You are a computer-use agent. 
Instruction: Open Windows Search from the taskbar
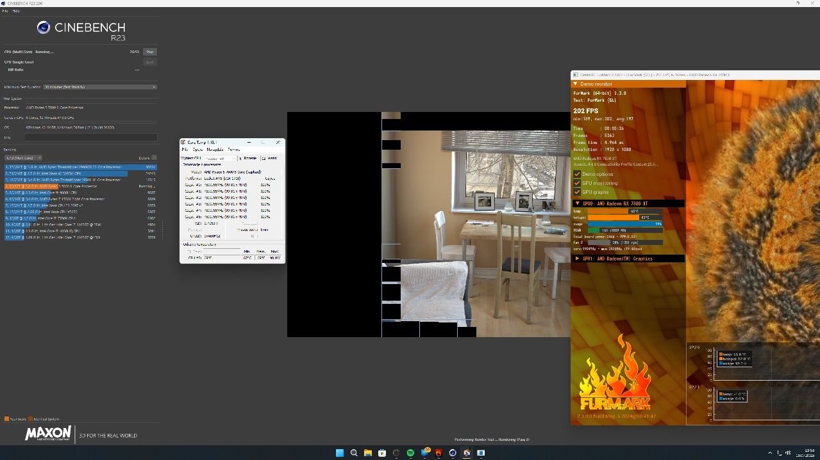[x=354, y=453]
